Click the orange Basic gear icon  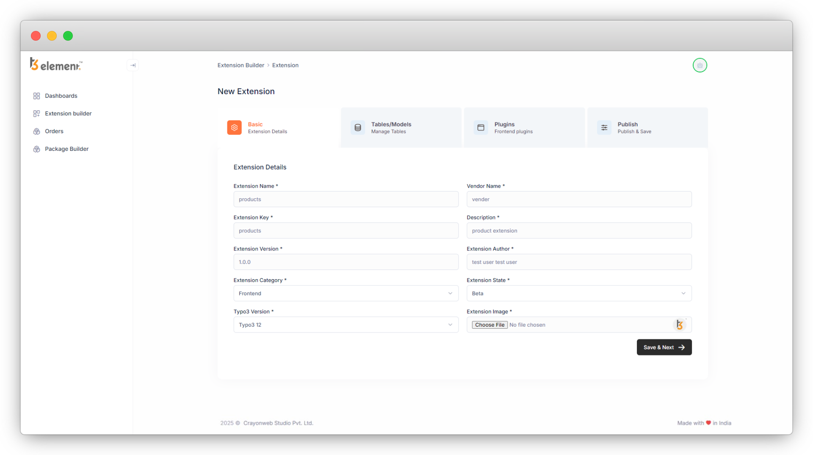pyautogui.click(x=234, y=128)
